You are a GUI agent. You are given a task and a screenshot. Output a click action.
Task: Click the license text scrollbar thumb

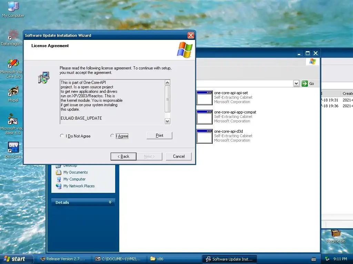point(167,99)
